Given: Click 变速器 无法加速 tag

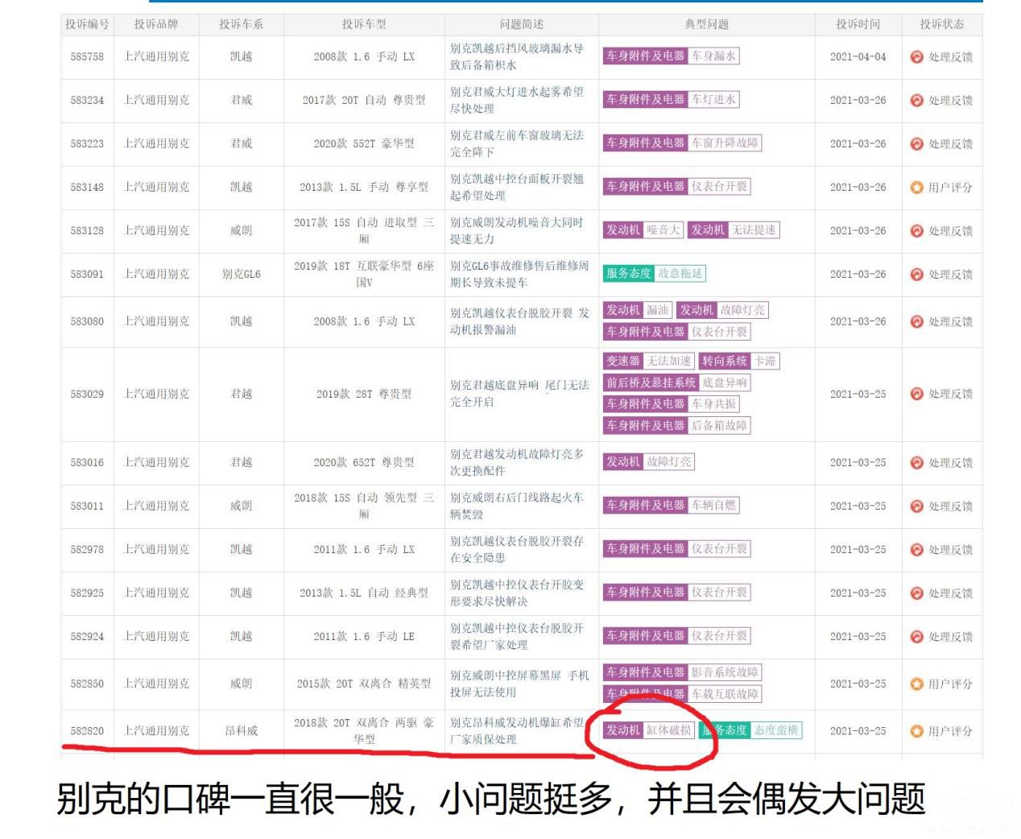Looking at the screenshot, I should [x=648, y=361].
